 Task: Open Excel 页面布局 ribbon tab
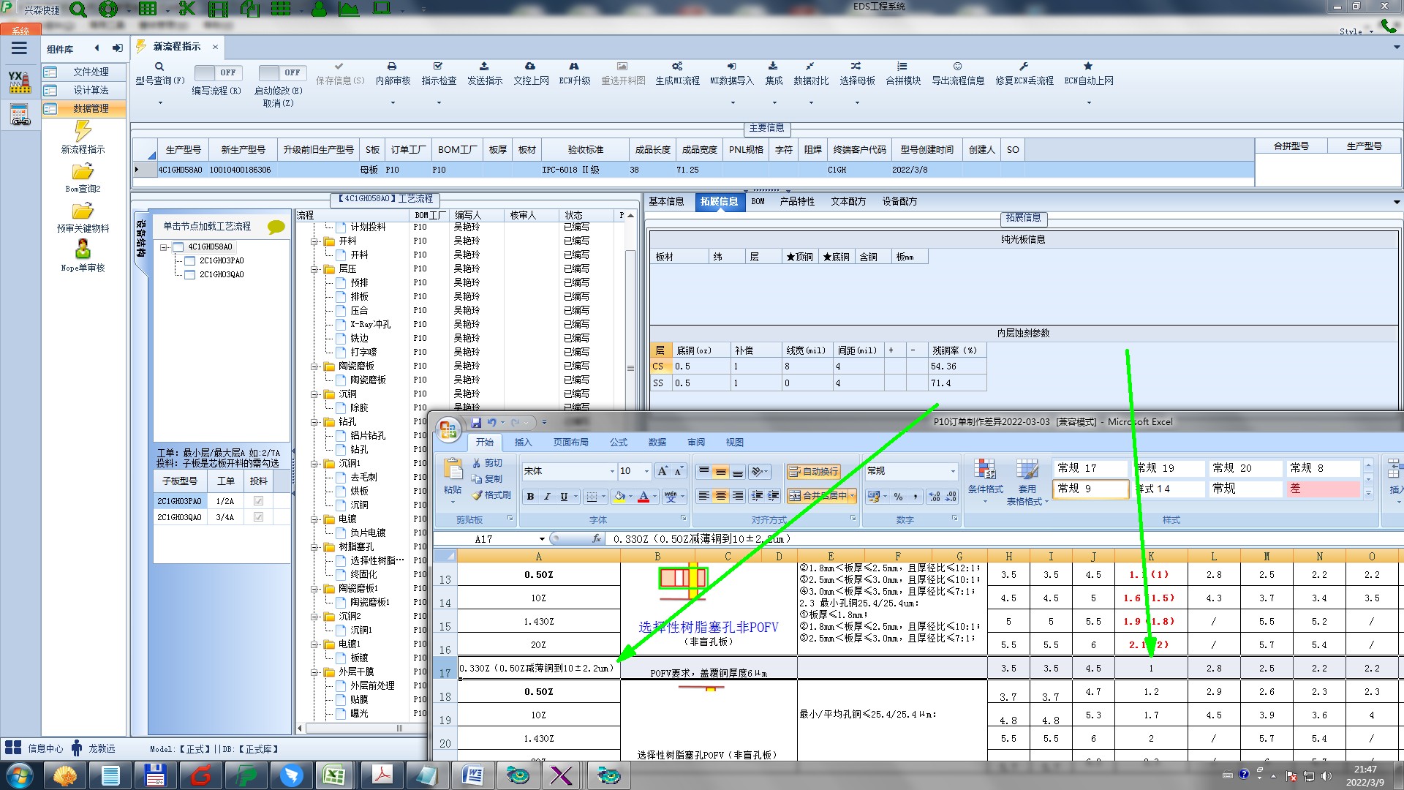point(570,443)
